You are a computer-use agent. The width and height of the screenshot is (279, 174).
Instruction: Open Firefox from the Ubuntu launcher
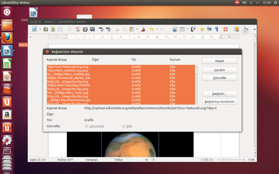[x=7, y=38]
